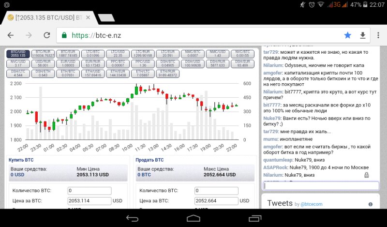Reload the page
Screen dimensions: 387x227
point(47,35)
